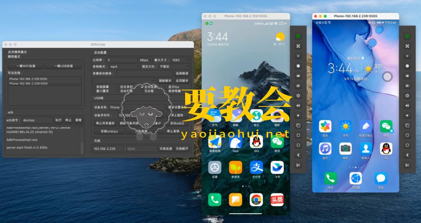Click fullscreen icon in Phone-192.168.2.109 toolbar
The image size is (421, 223).
click(298, 46)
